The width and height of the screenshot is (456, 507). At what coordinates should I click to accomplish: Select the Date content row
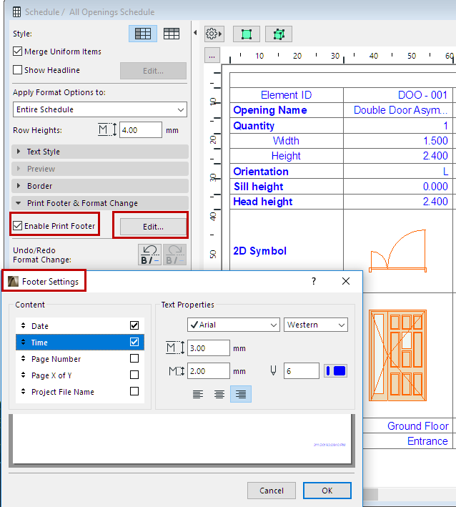(80, 325)
